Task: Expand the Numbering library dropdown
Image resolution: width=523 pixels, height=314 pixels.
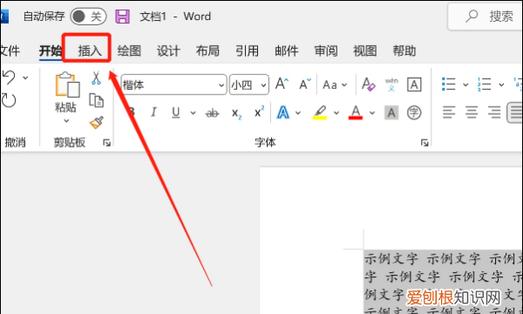Action: [x=501, y=85]
